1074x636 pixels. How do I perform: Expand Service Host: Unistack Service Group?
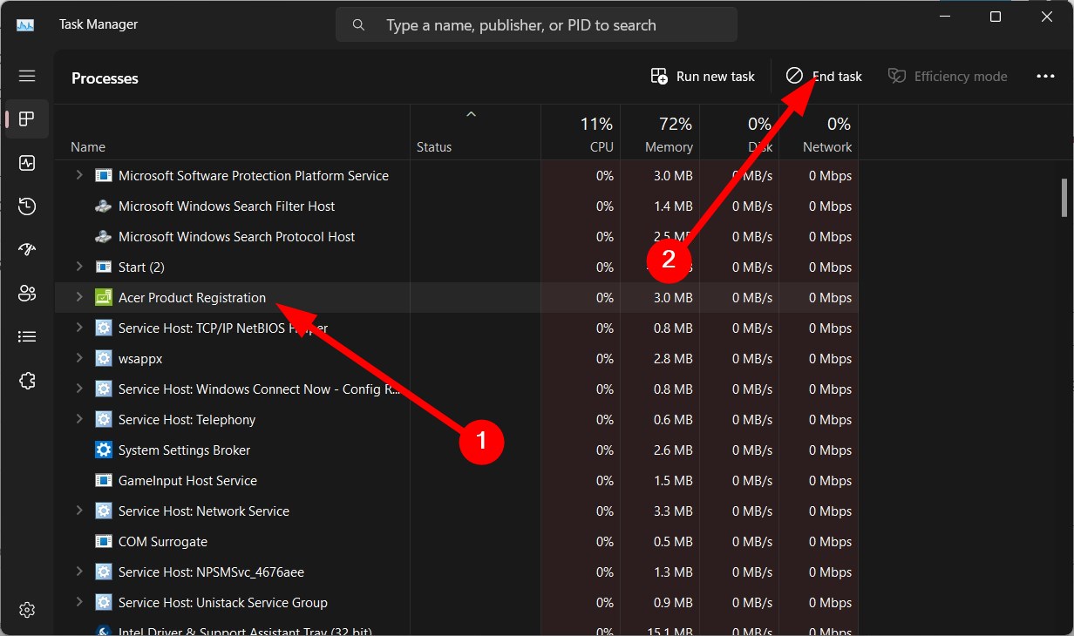tap(79, 602)
